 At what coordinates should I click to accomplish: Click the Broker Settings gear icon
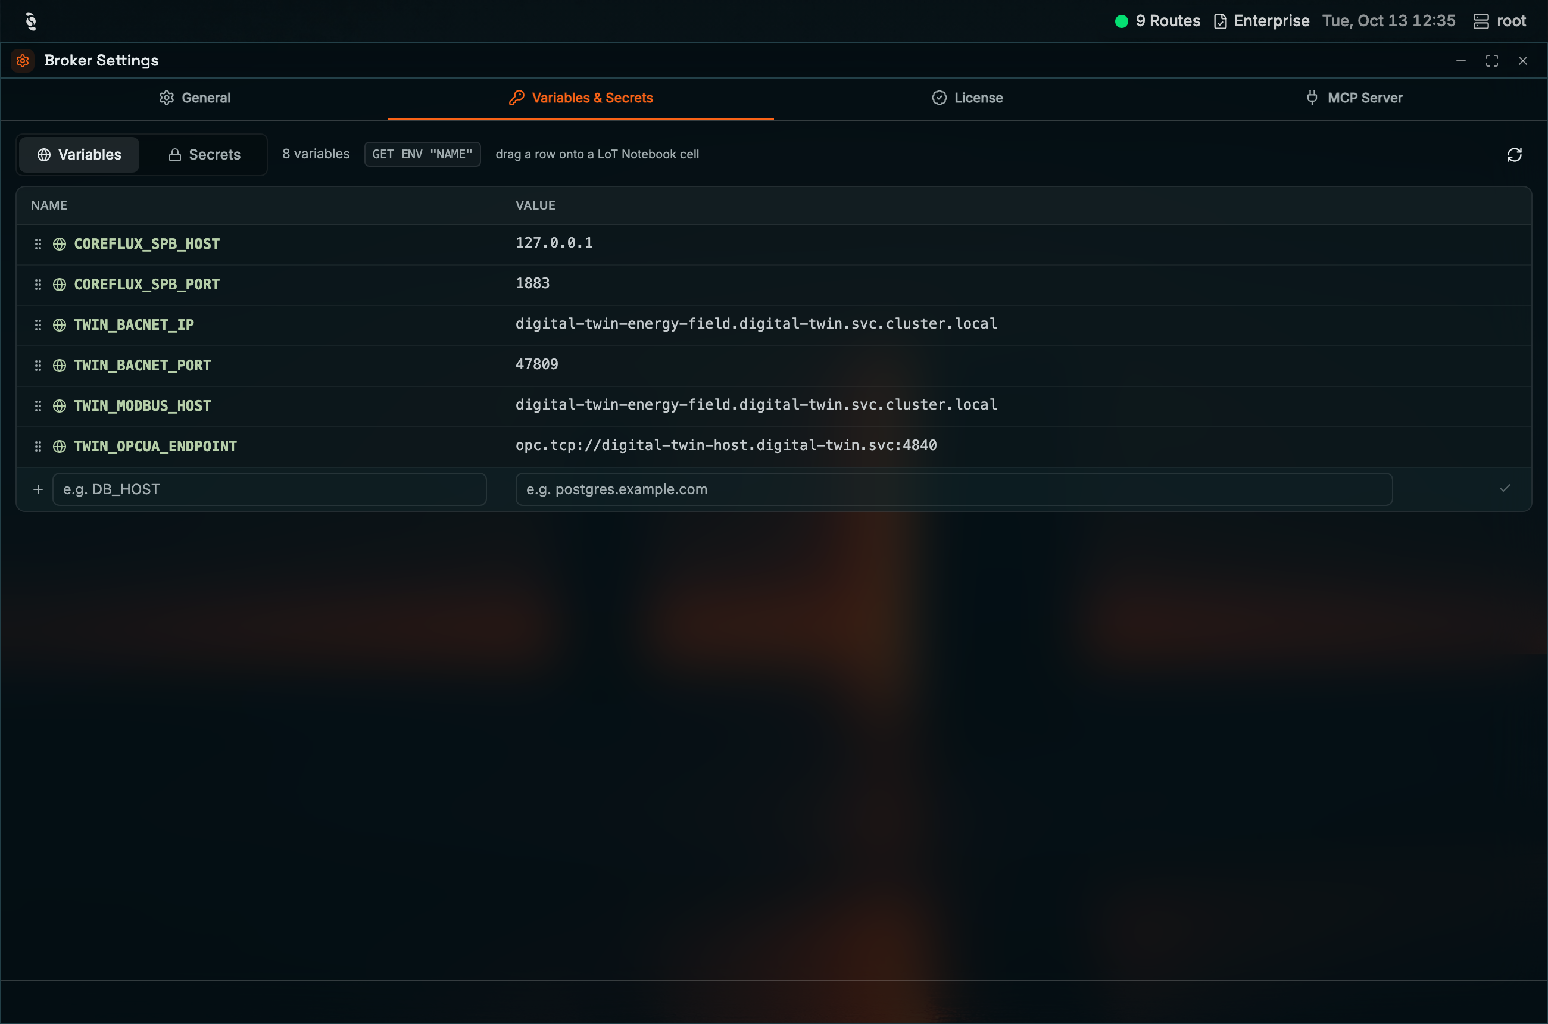pos(23,61)
